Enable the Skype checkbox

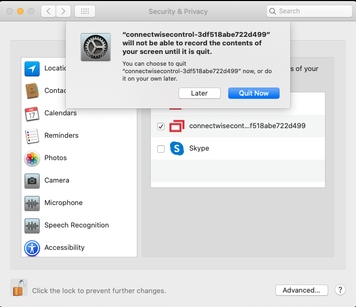161,149
